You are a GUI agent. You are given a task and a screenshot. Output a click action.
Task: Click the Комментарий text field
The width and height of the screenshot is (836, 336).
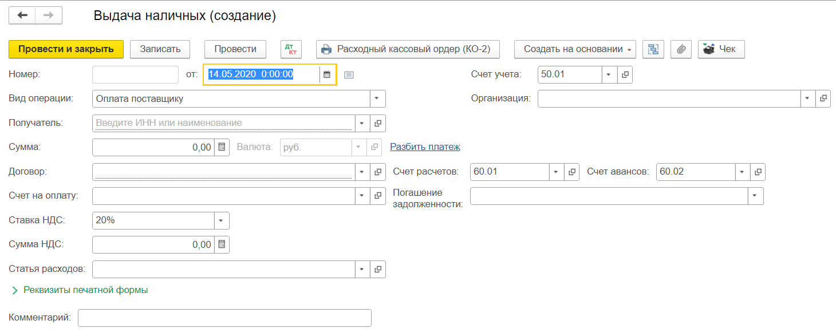click(224, 318)
